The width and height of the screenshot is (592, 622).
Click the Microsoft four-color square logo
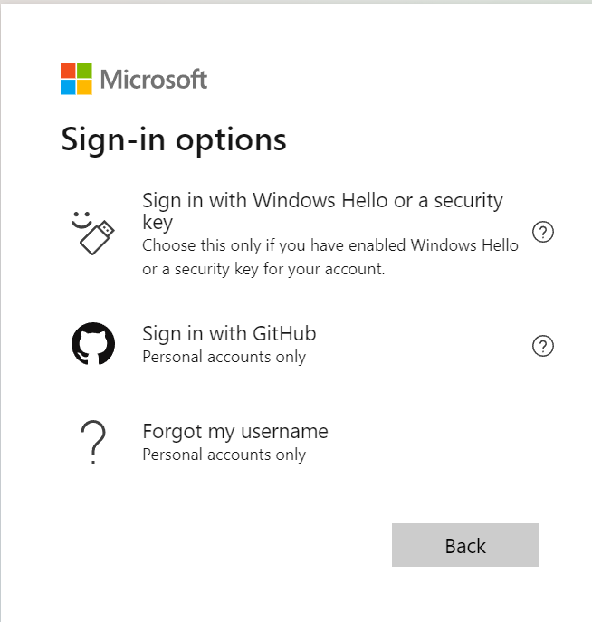click(76, 79)
